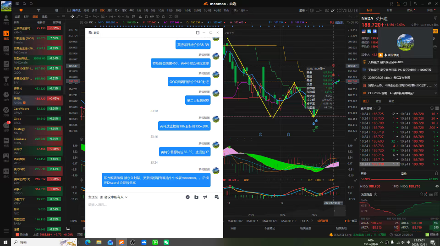Switch to 分时 intraday tab
Image resolution: width=440 pixels, height=246 pixels.
86,11
